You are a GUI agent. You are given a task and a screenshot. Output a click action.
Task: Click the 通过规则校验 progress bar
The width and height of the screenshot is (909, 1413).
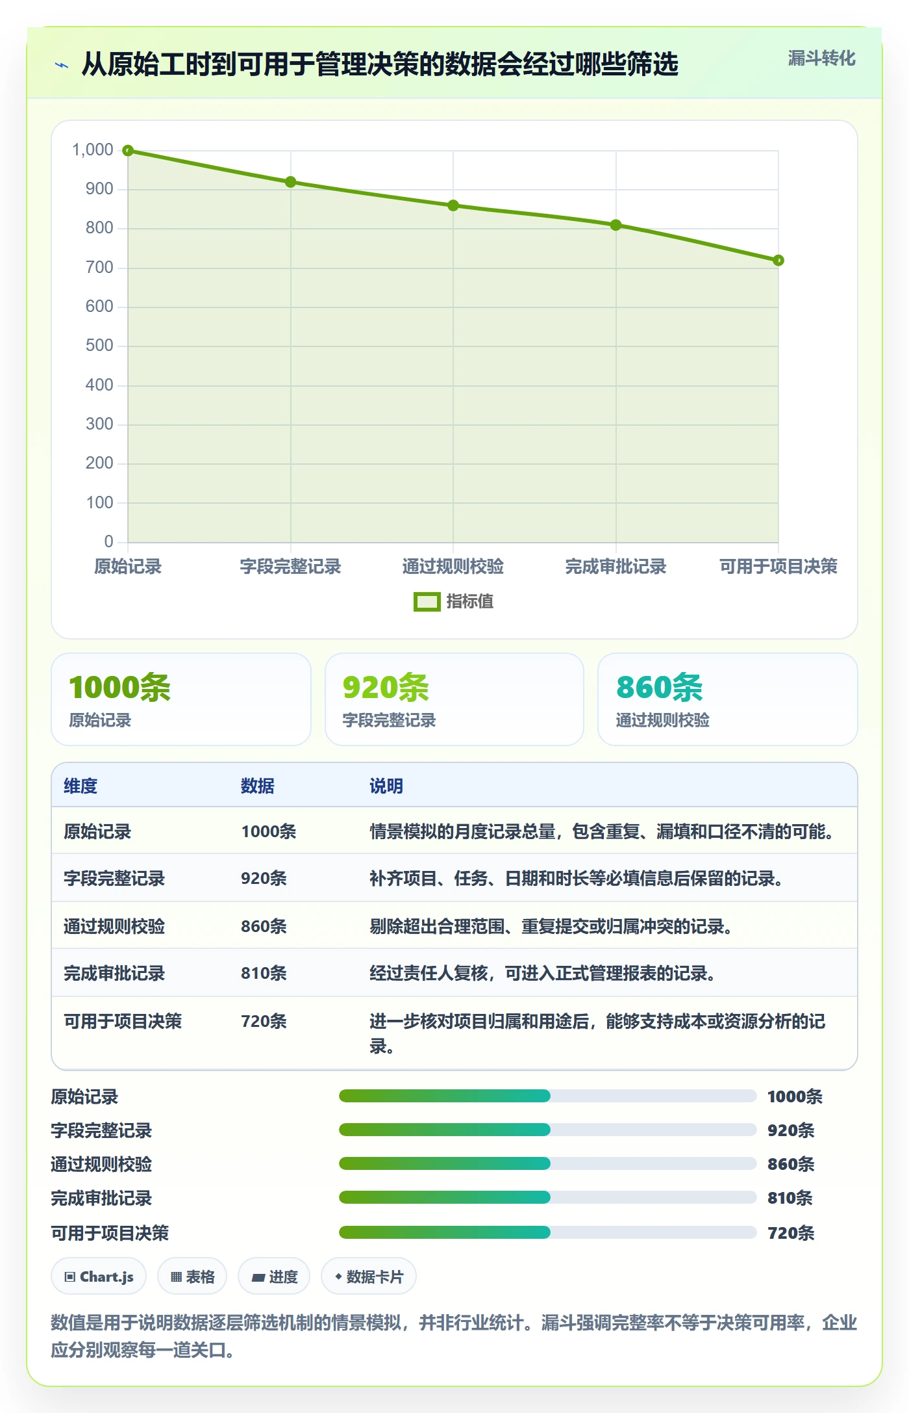coord(547,1163)
